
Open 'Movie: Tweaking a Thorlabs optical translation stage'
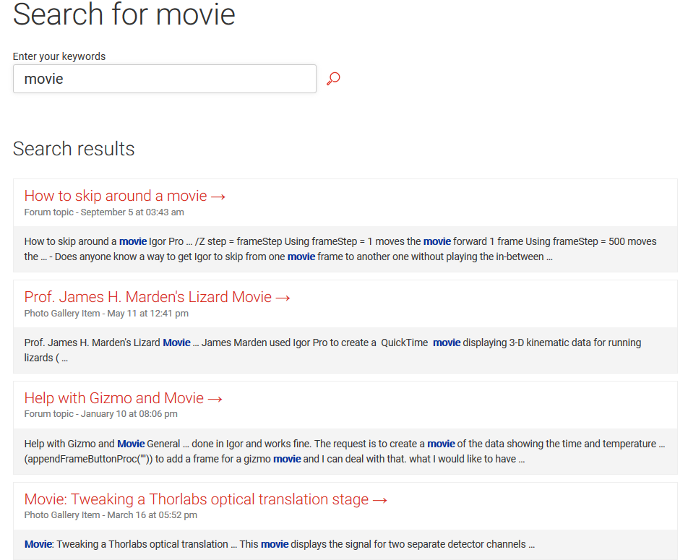(x=196, y=499)
